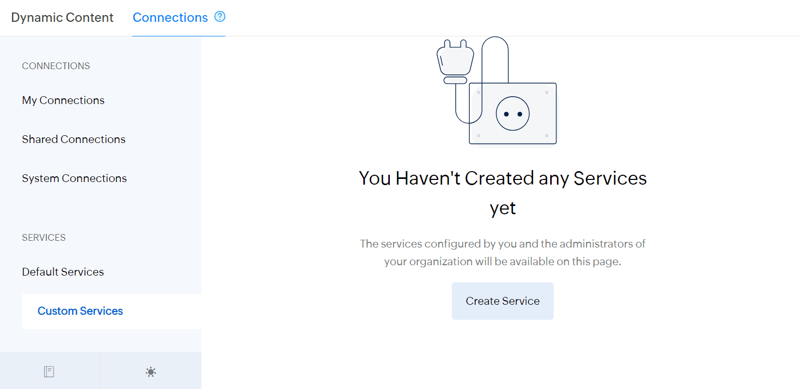Go to Shared Connections
Screen dimensions: 801x389
(73, 139)
